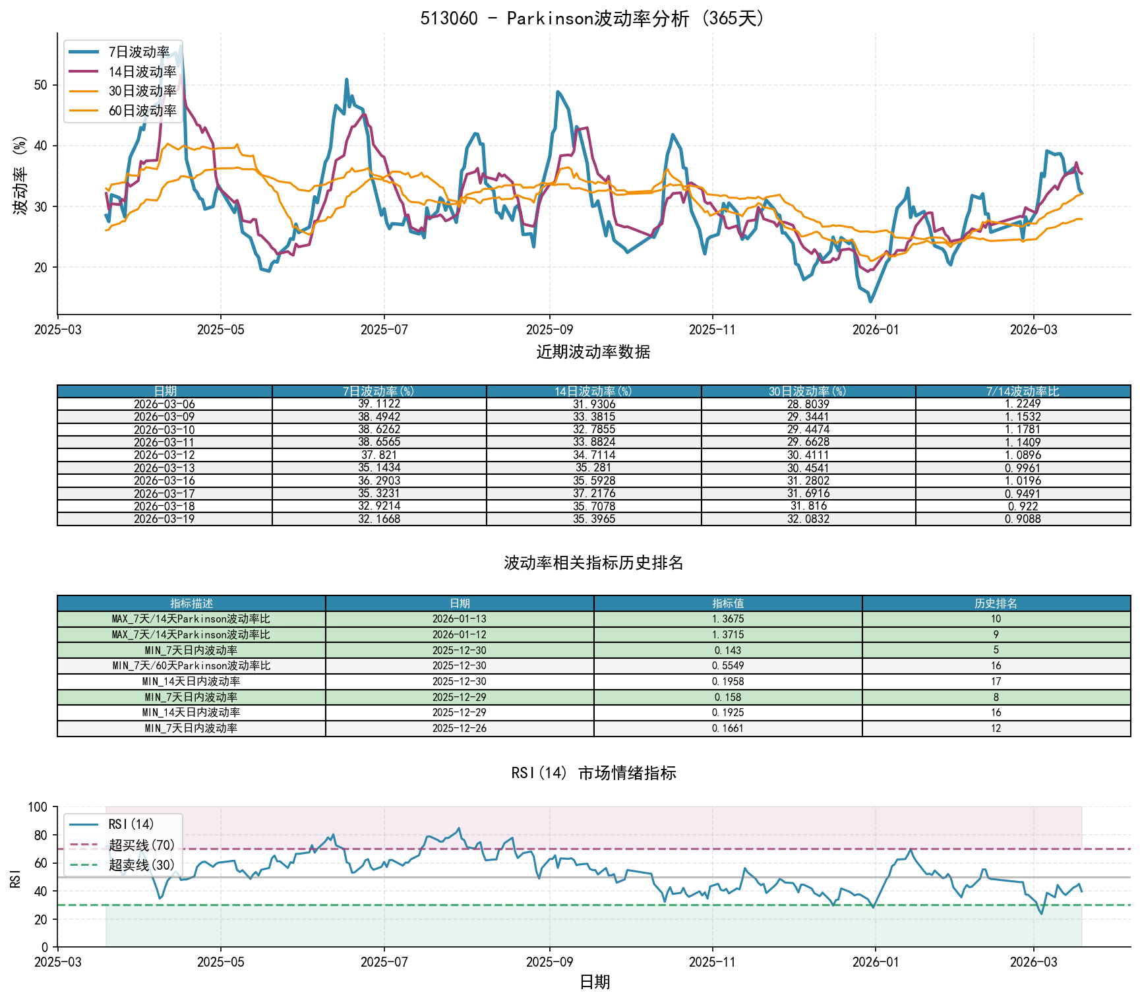Click the 指标描述 header in ranking table

(x=191, y=603)
